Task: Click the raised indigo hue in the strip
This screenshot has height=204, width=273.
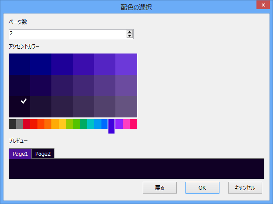Action: (x=111, y=126)
